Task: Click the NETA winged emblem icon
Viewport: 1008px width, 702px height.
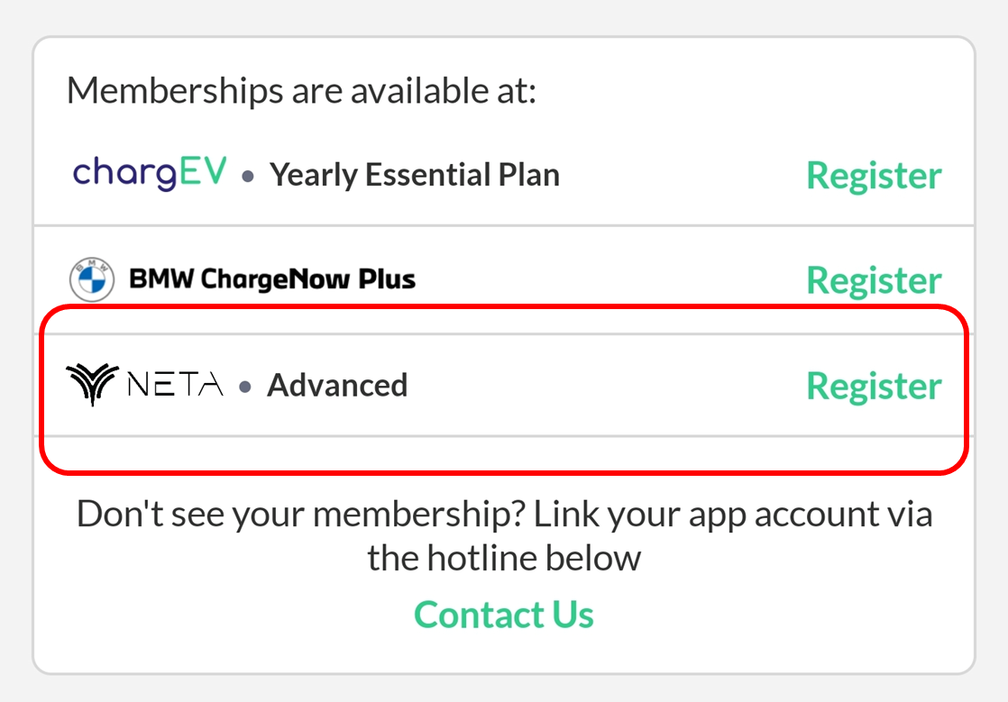Action: [93, 384]
